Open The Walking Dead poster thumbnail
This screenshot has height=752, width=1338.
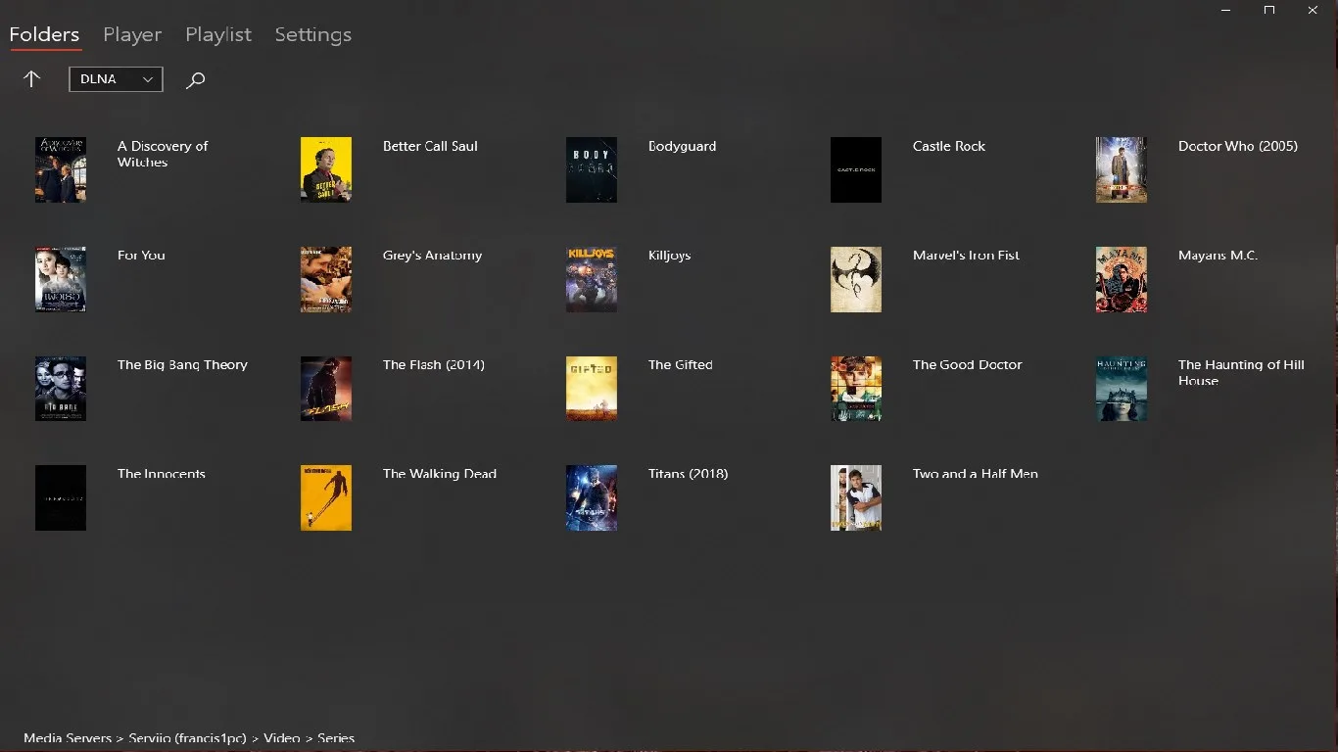(326, 497)
